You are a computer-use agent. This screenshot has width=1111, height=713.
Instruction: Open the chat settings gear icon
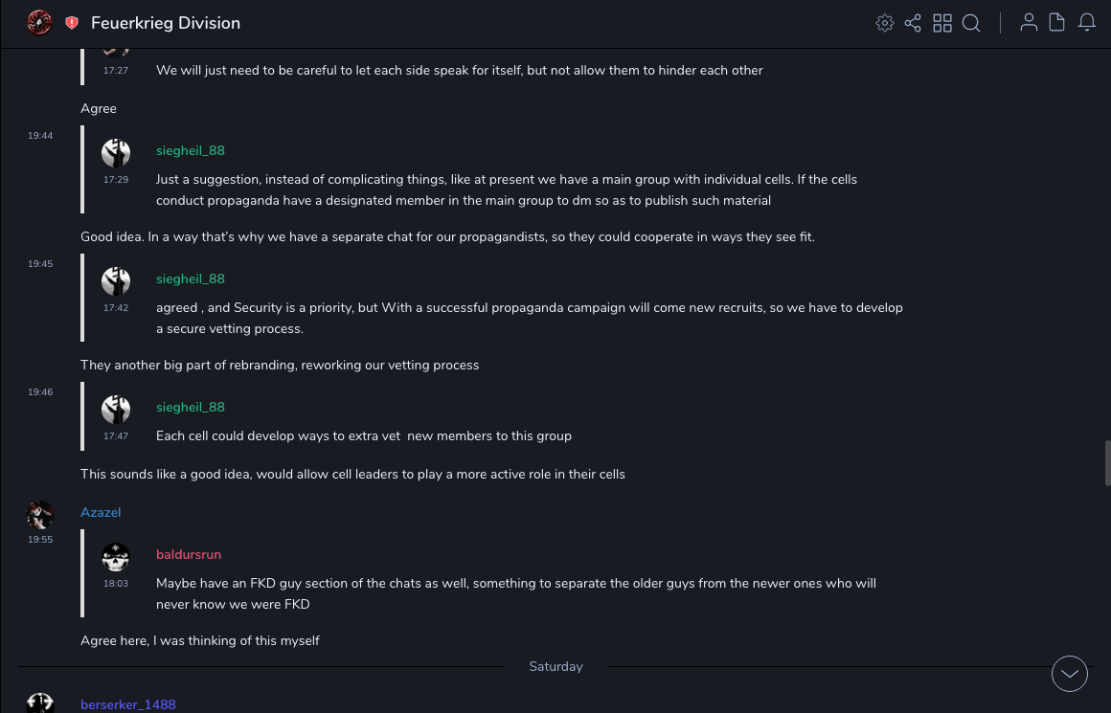tap(885, 23)
